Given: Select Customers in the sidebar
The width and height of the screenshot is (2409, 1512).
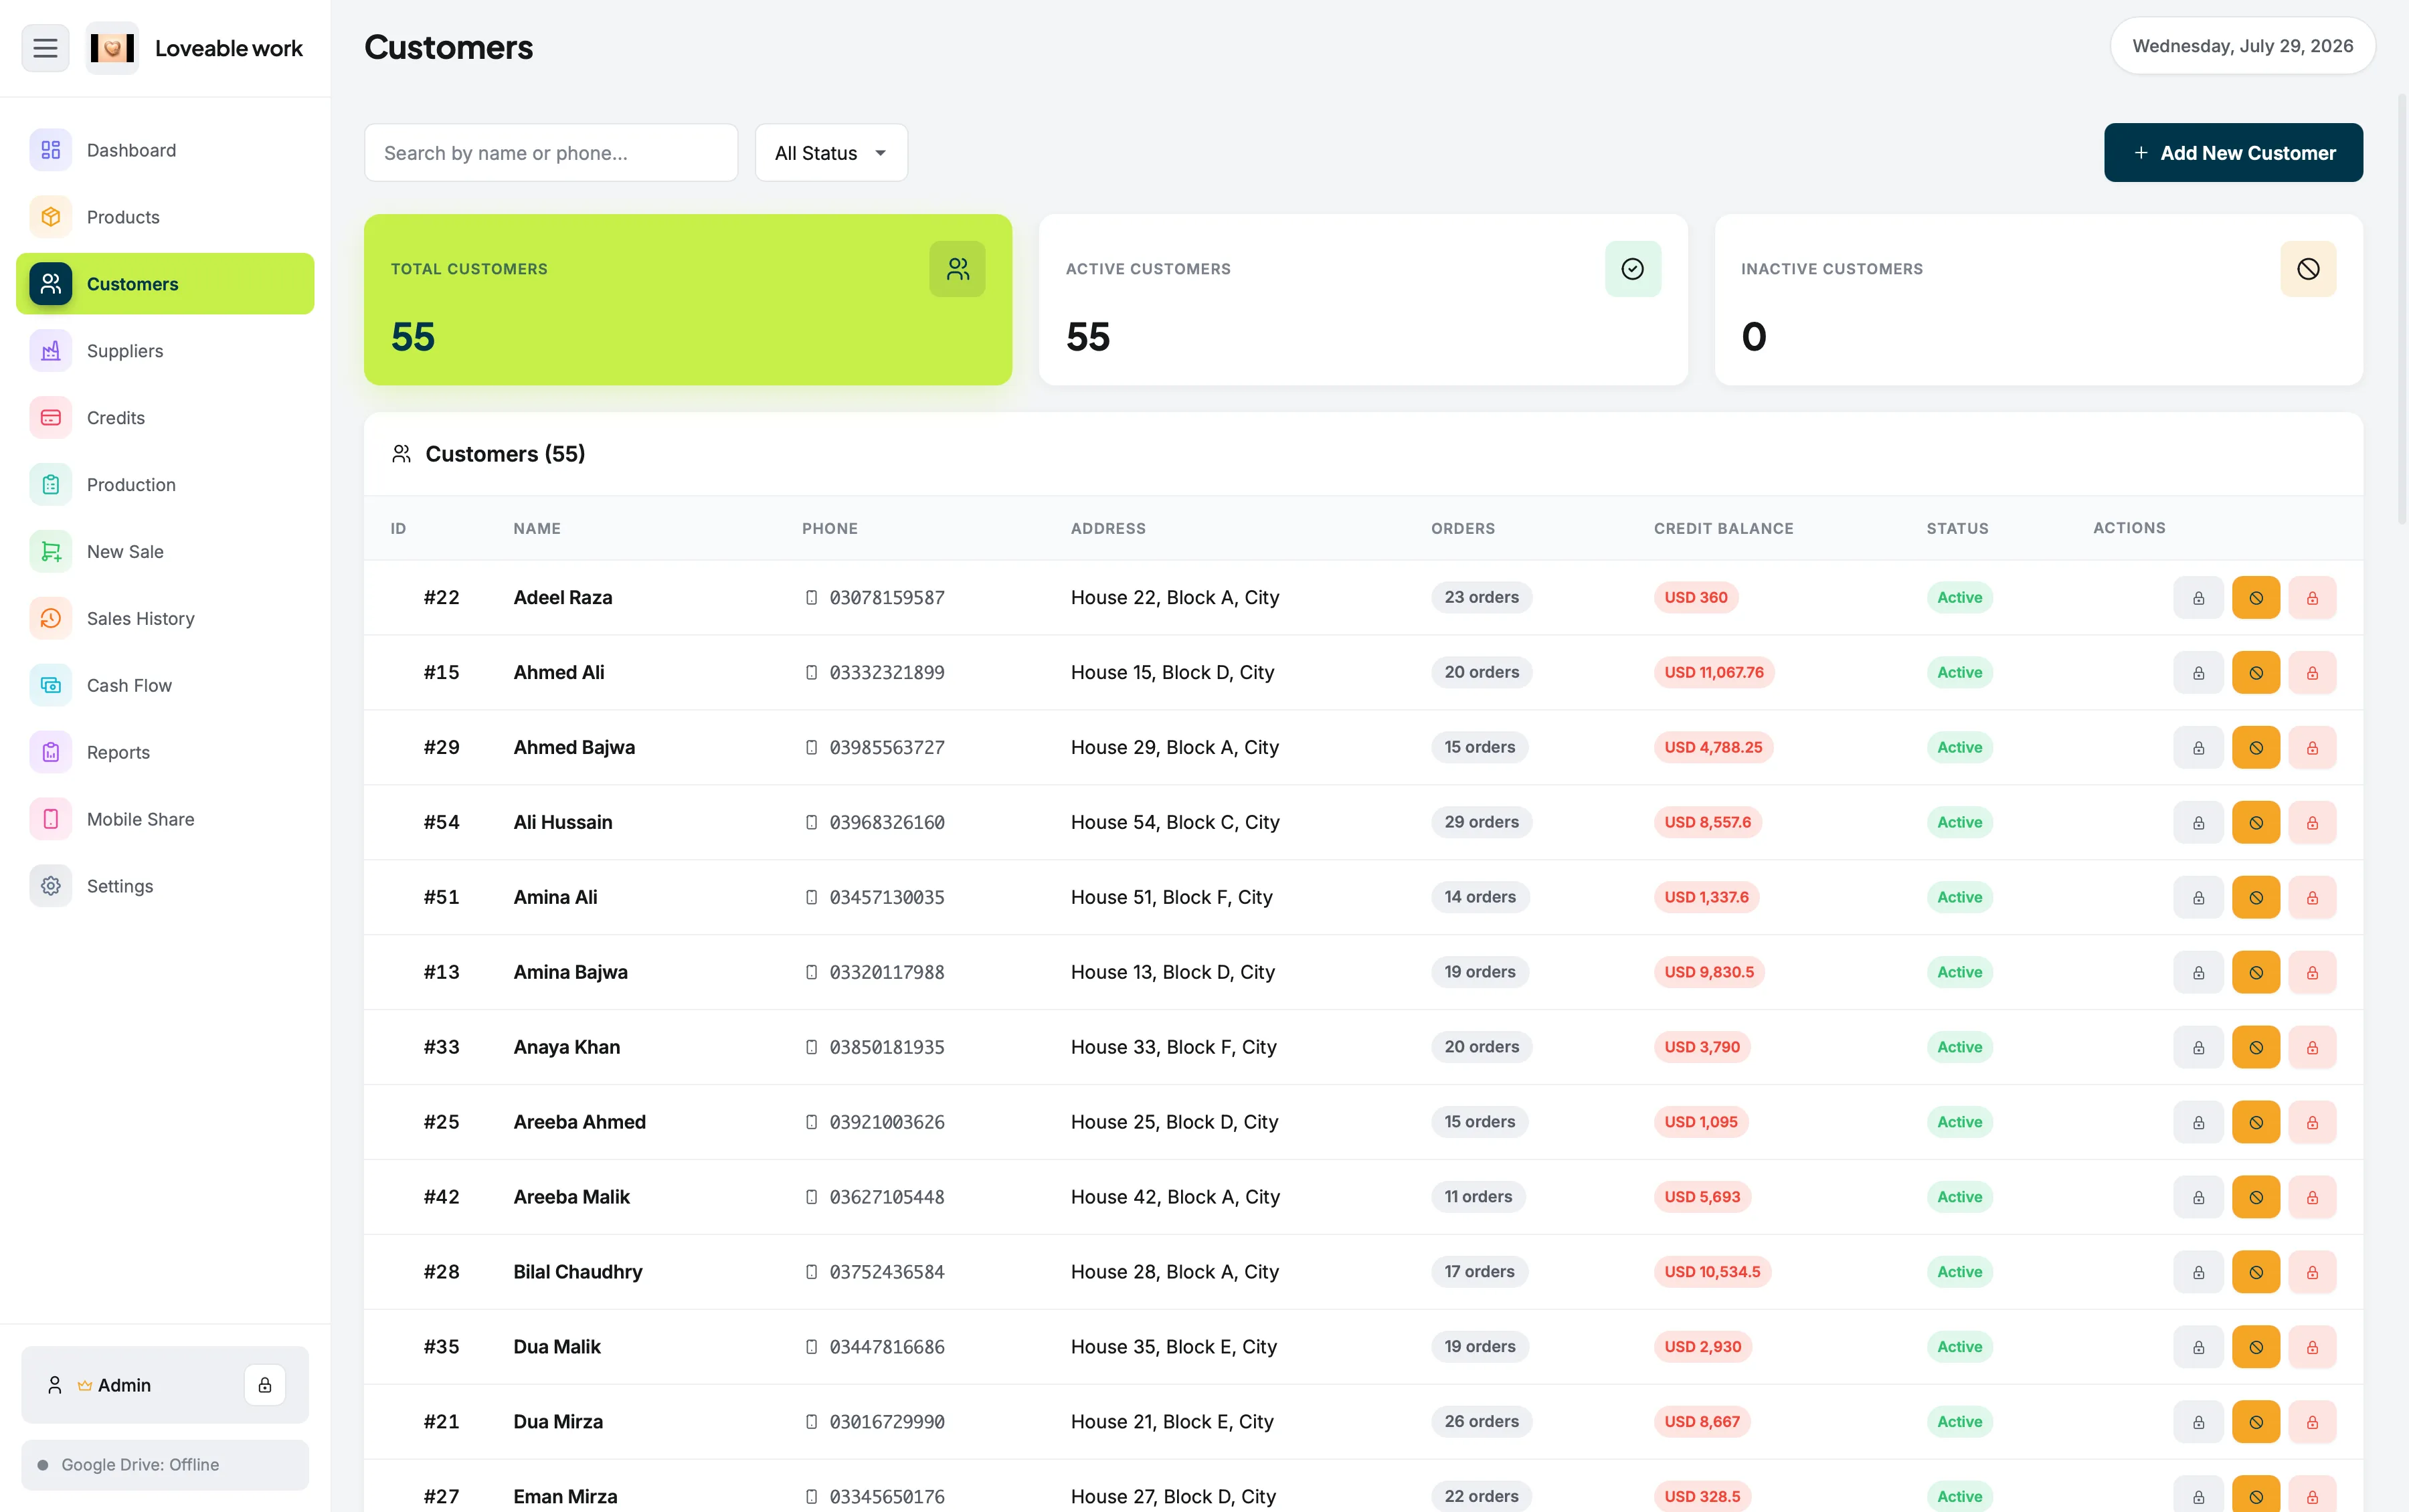Looking at the screenshot, I should point(165,284).
